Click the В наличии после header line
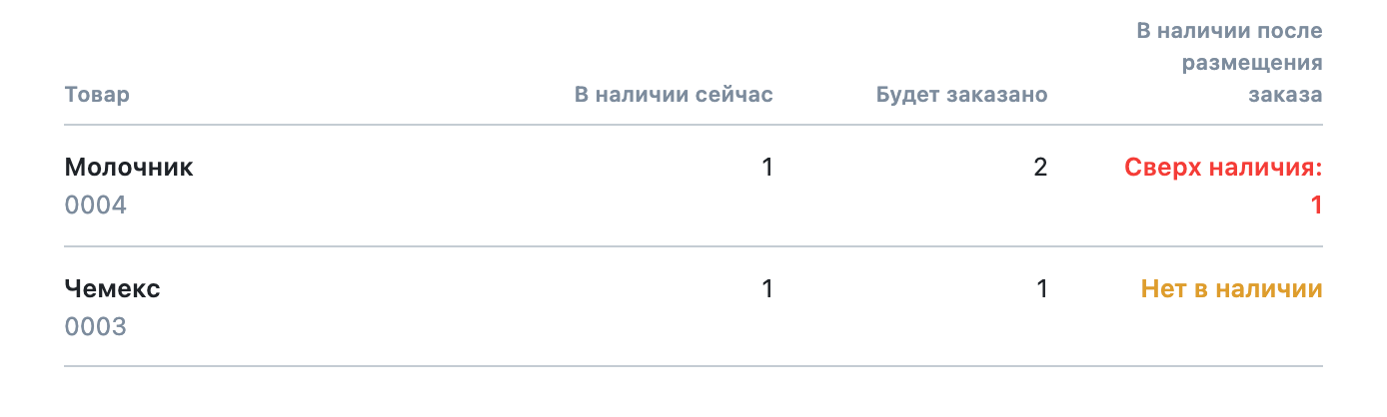The width and height of the screenshot is (1387, 417). tap(1230, 31)
